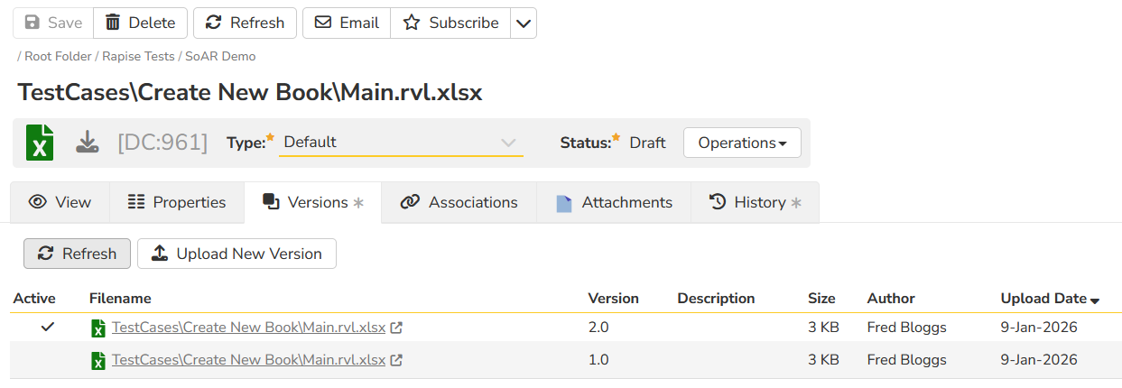Click the Email envelope button
Screen dimensions: 1122x388
pos(346,23)
